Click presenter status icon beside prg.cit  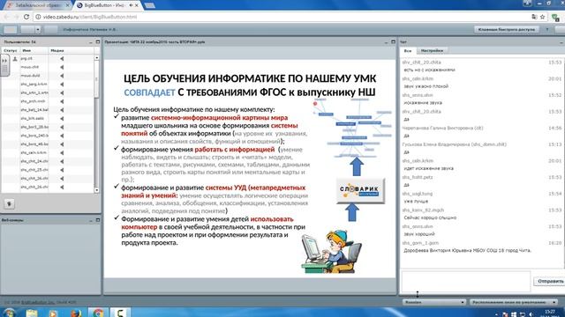click(x=15, y=59)
